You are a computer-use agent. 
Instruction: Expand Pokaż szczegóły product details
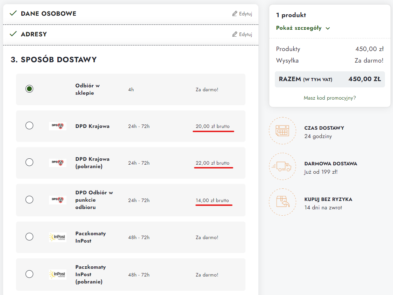(299, 28)
